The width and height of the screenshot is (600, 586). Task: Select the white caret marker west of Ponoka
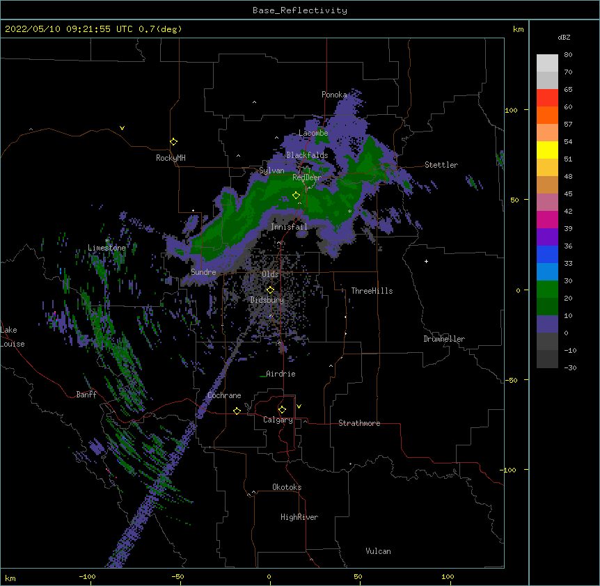pyautogui.click(x=255, y=102)
